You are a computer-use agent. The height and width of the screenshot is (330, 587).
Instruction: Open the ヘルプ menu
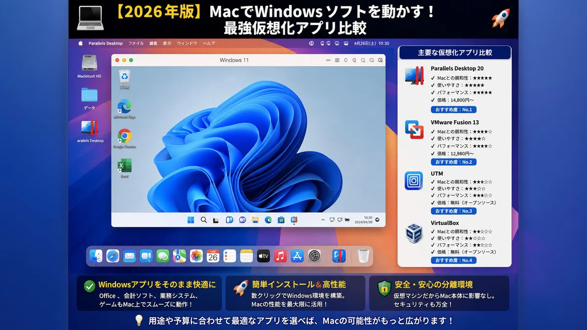click(x=209, y=43)
